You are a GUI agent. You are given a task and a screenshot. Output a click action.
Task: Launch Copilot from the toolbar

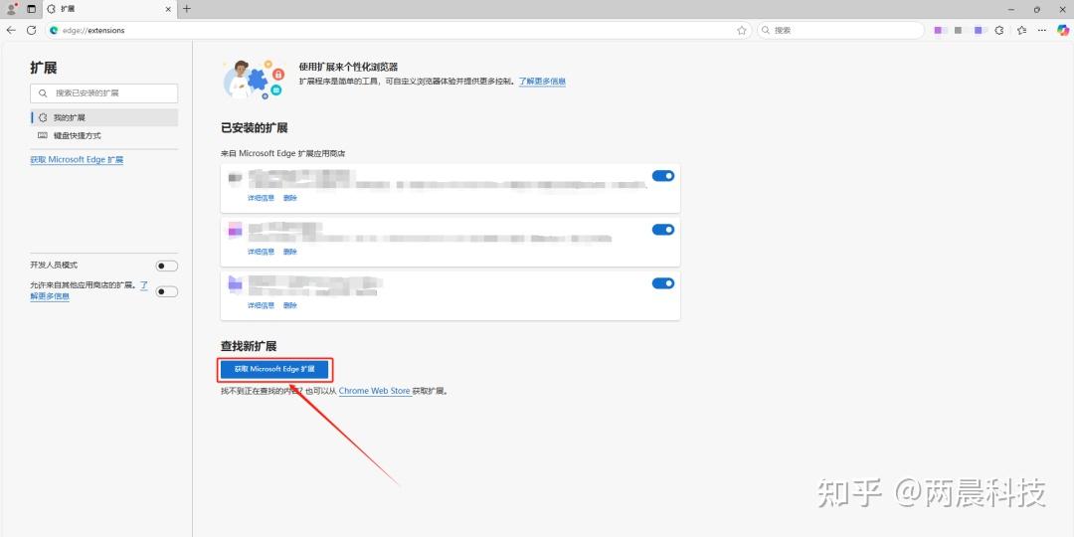click(1063, 30)
